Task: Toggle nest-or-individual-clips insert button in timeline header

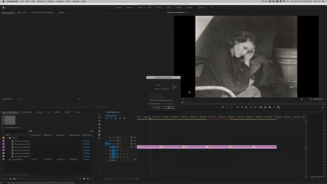Action: [107, 119]
